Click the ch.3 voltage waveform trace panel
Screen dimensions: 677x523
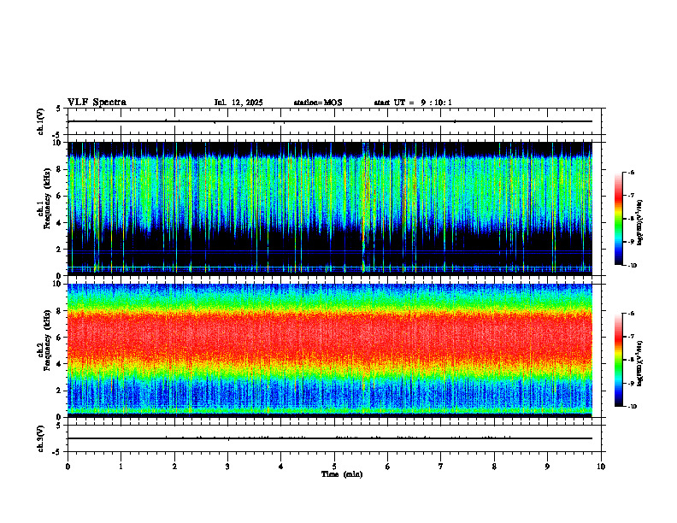[x=334, y=438]
